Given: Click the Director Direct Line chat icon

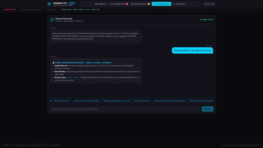Looking at the screenshot, I should pyautogui.click(x=52, y=20).
